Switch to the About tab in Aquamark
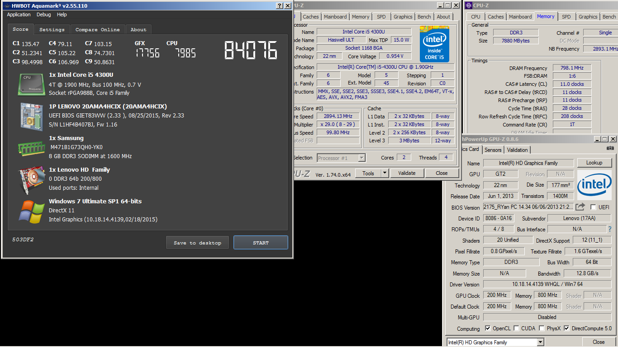 coord(138,29)
